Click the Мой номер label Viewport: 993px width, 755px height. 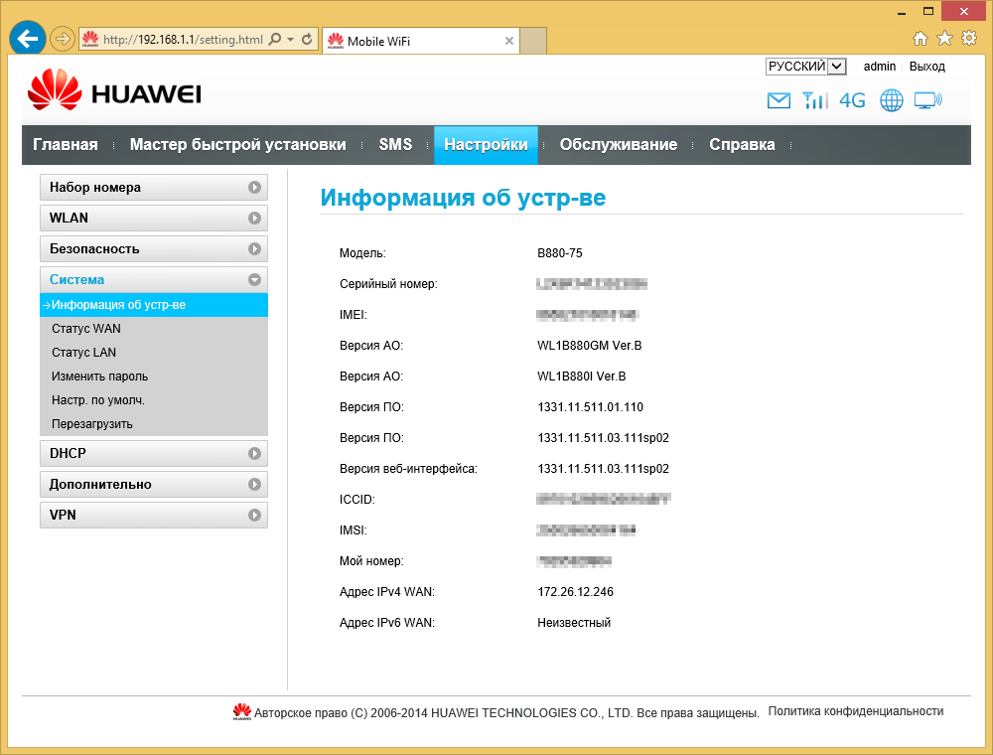pyautogui.click(x=371, y=561)
